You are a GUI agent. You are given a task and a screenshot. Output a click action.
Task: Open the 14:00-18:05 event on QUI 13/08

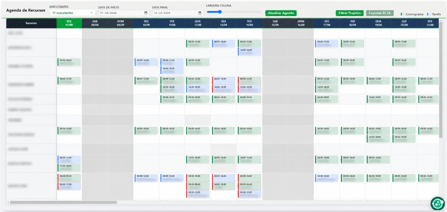[224, 186]
